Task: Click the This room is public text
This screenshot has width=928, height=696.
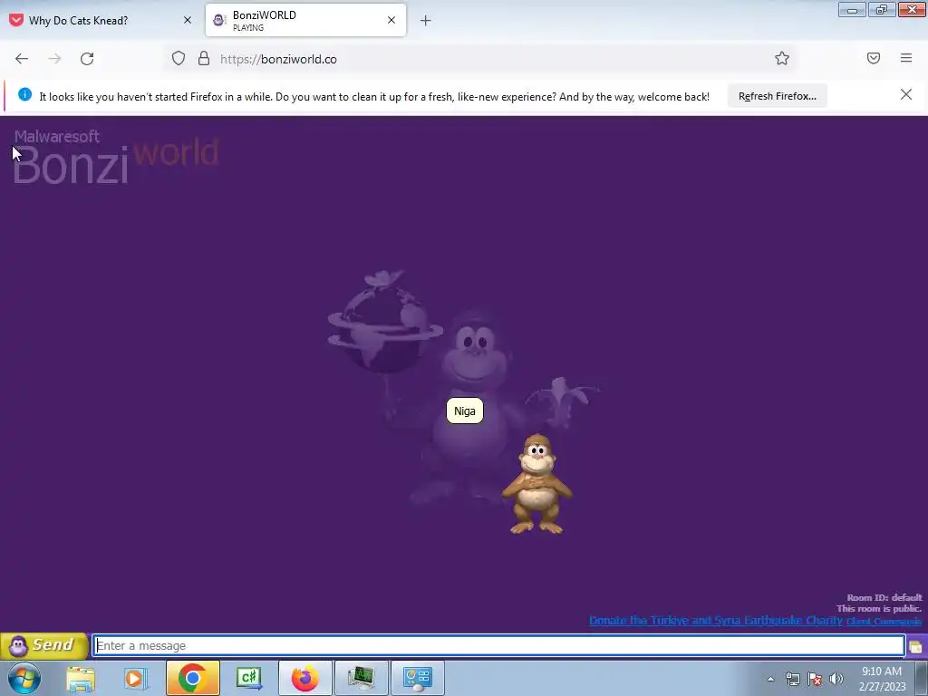Action: (879, 608)
